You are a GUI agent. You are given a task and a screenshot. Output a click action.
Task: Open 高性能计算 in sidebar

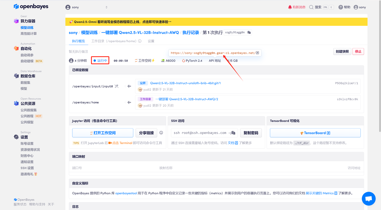click(29, 34)
